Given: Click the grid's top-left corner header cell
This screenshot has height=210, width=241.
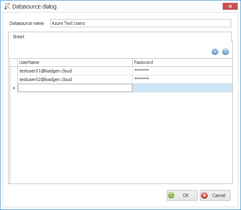Looking at the screenshot, I should (x=14, y=62).
